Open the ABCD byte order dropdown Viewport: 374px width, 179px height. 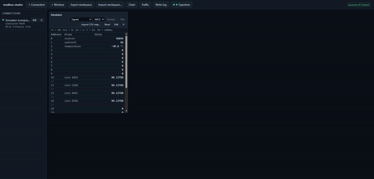(99, 19)
